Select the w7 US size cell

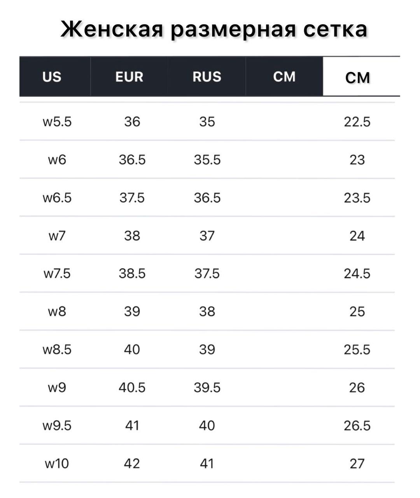point(57,235)
